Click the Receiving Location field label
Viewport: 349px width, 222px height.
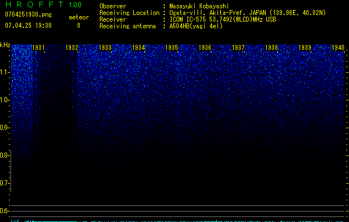(x=129, y=13)
